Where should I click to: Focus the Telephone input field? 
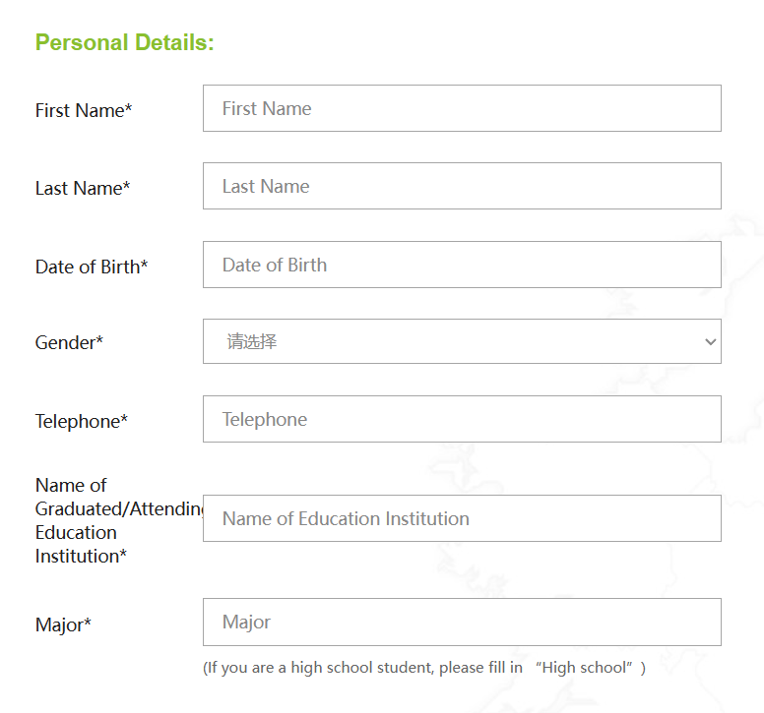point(462,419)
